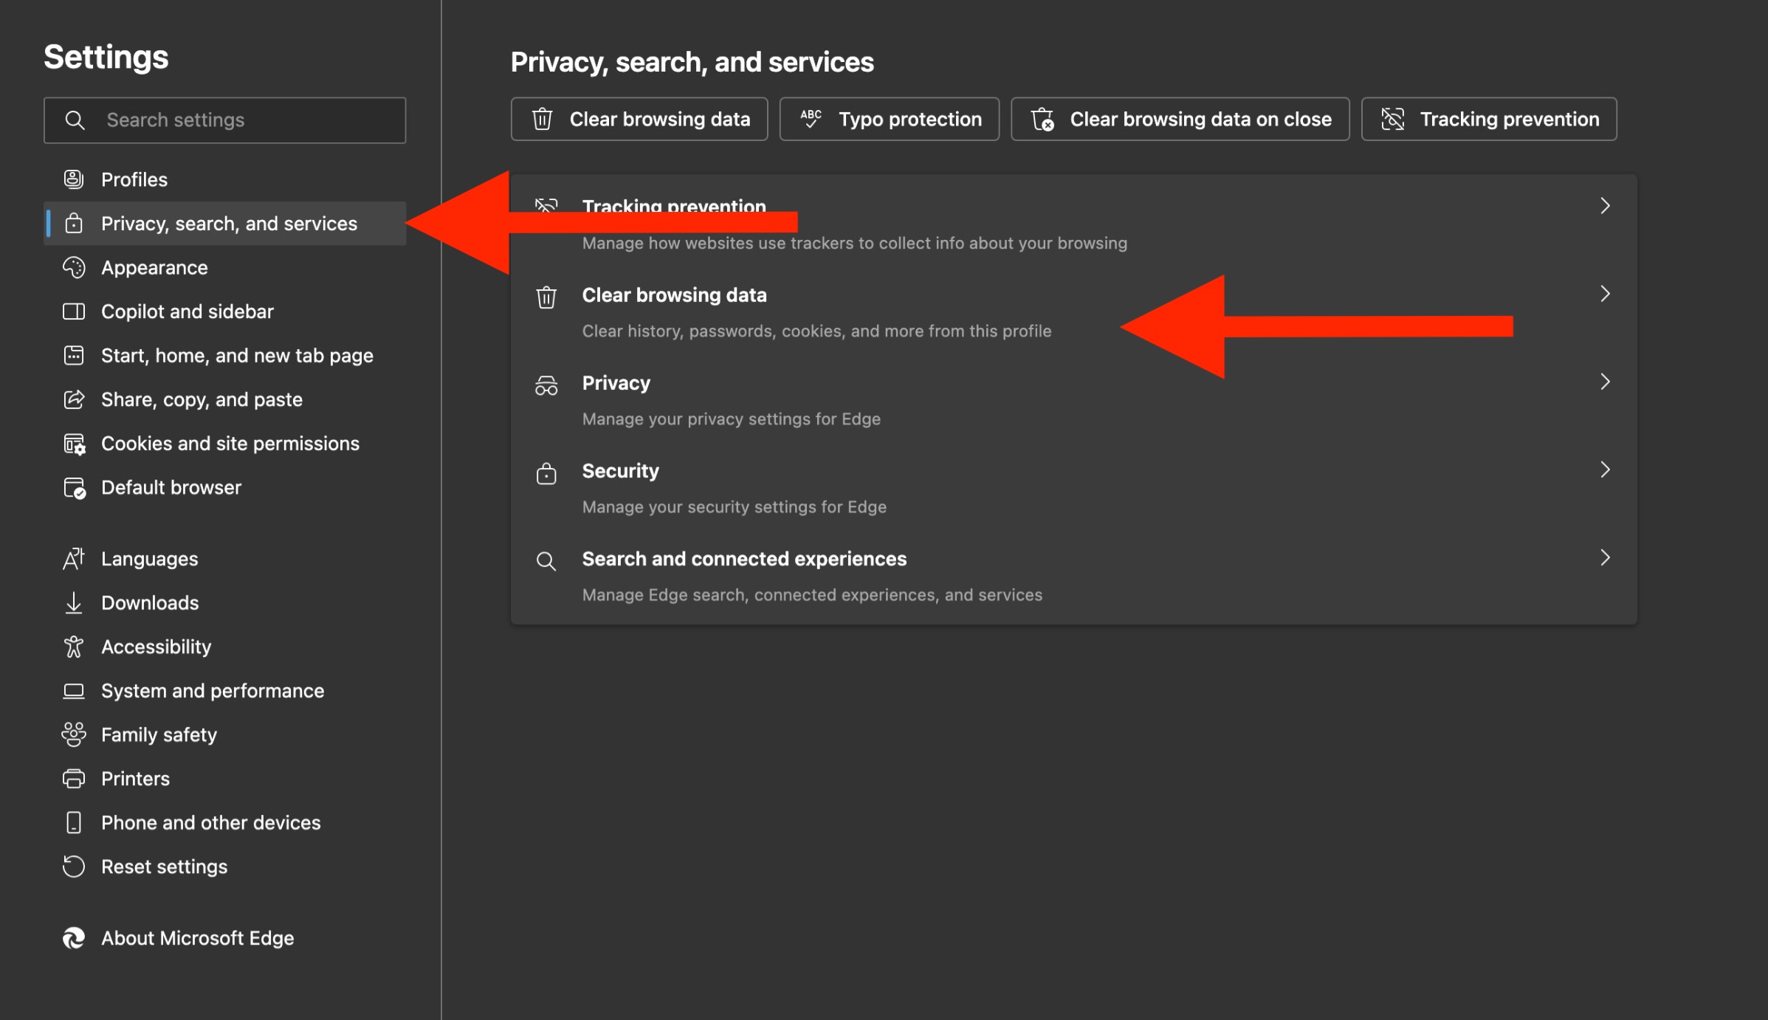The image size is (1768, 1020).
Task: Click the magnifier icon in Search settings
Action: click(x=75, y=120)
